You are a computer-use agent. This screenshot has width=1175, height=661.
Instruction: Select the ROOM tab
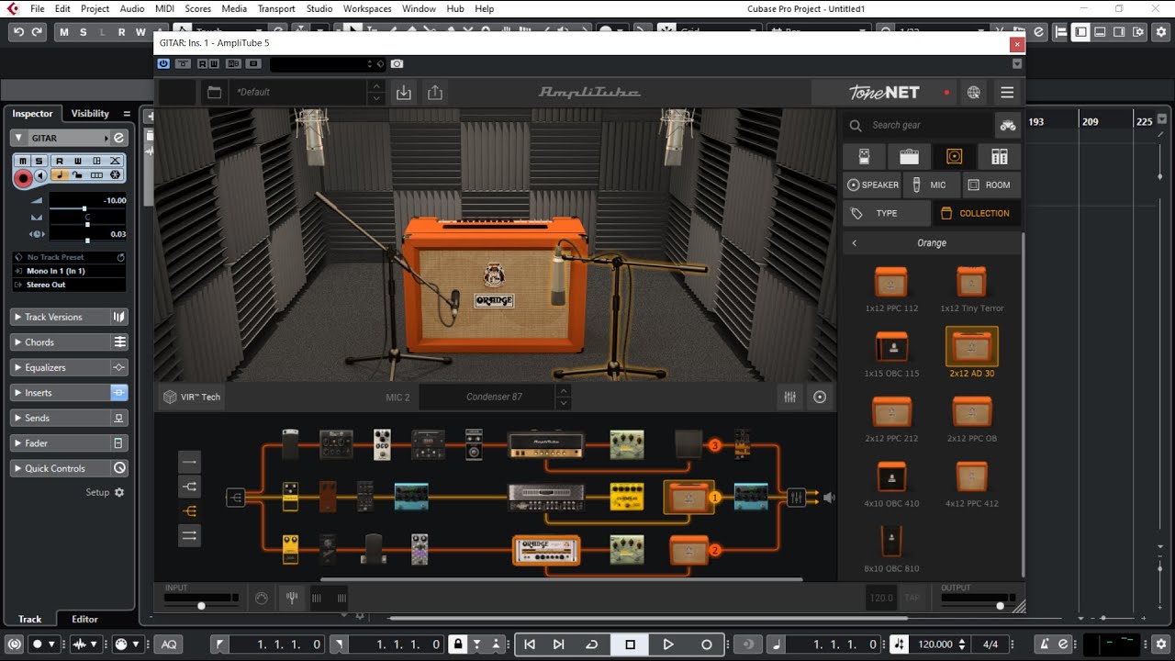(990, 185)
